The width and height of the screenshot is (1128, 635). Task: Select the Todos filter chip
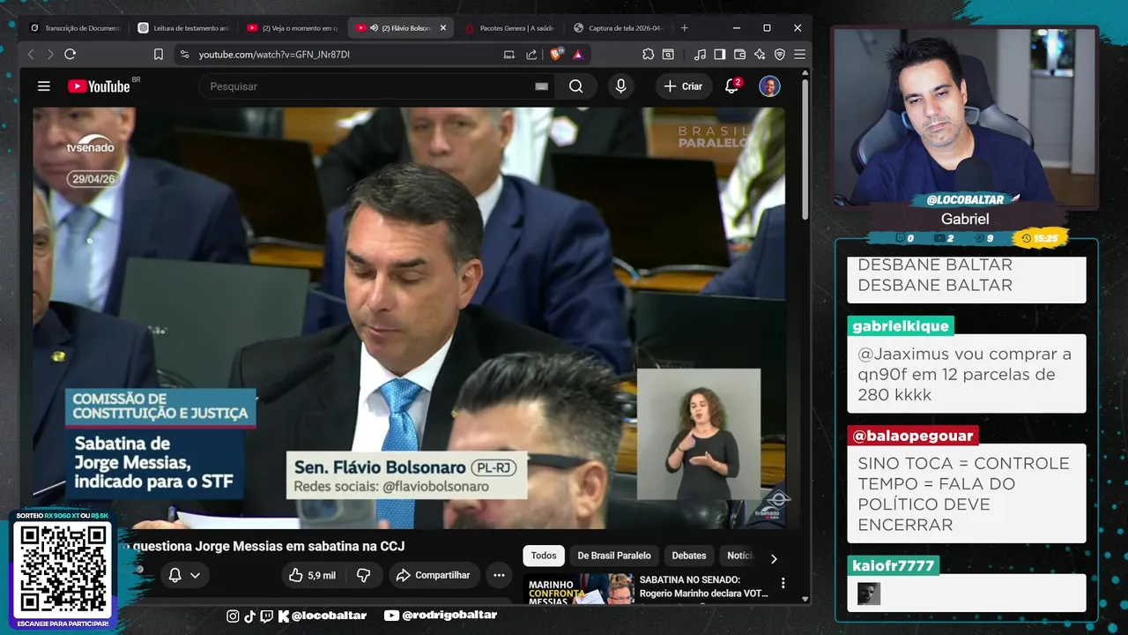click(x=544, y=556)
